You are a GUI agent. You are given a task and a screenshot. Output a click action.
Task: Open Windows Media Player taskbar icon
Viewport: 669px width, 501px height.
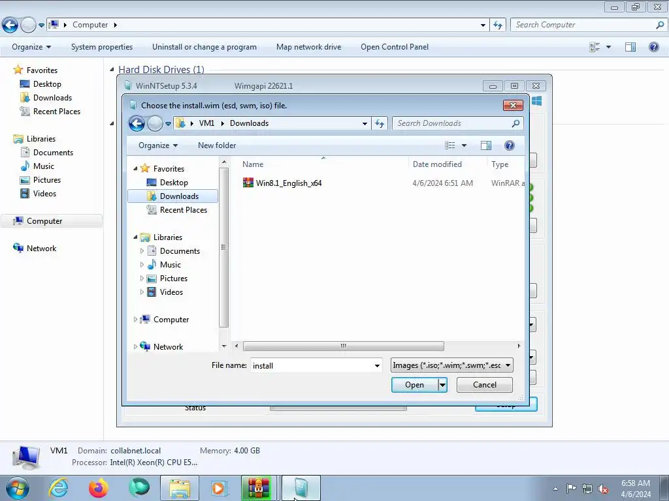coord(219,488)
